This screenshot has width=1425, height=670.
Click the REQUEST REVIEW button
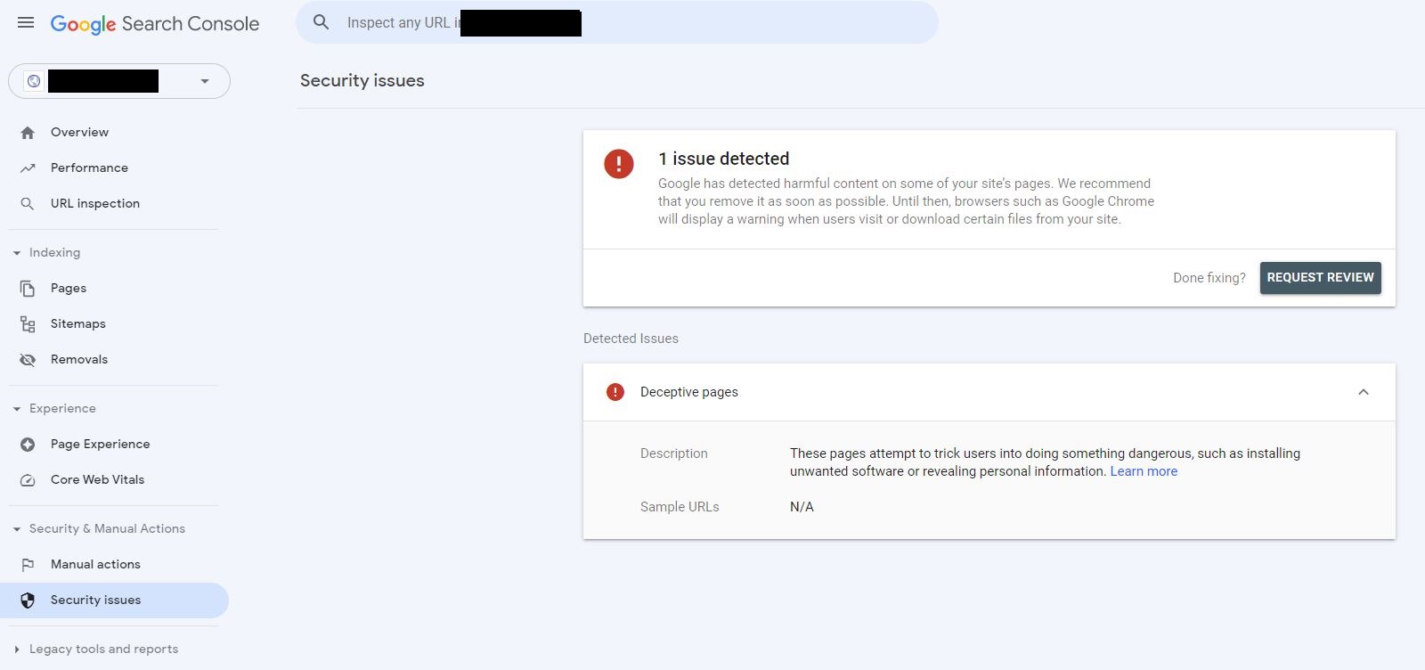pos(1320,278)
